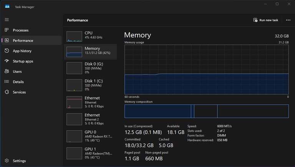The image size is (295, 167).
Task: Select the Memory item in resource list
Action: pyautogui.click(x=91, y=52)
